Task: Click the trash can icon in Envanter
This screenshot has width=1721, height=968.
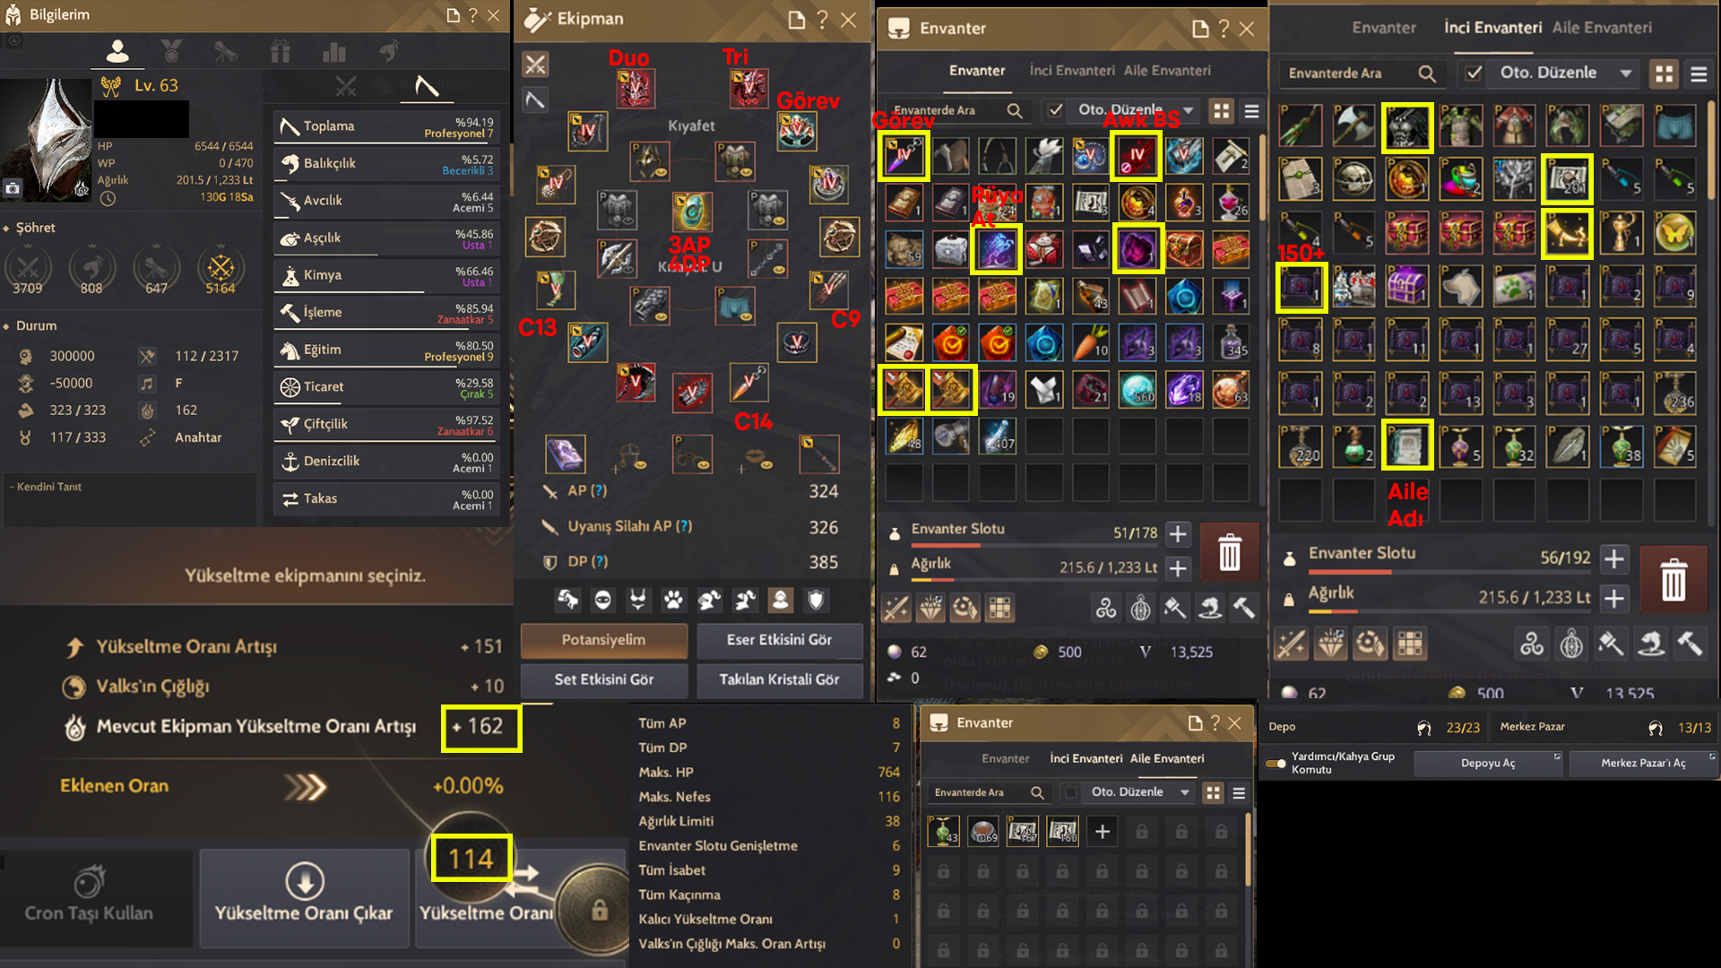Action: 1229,552
